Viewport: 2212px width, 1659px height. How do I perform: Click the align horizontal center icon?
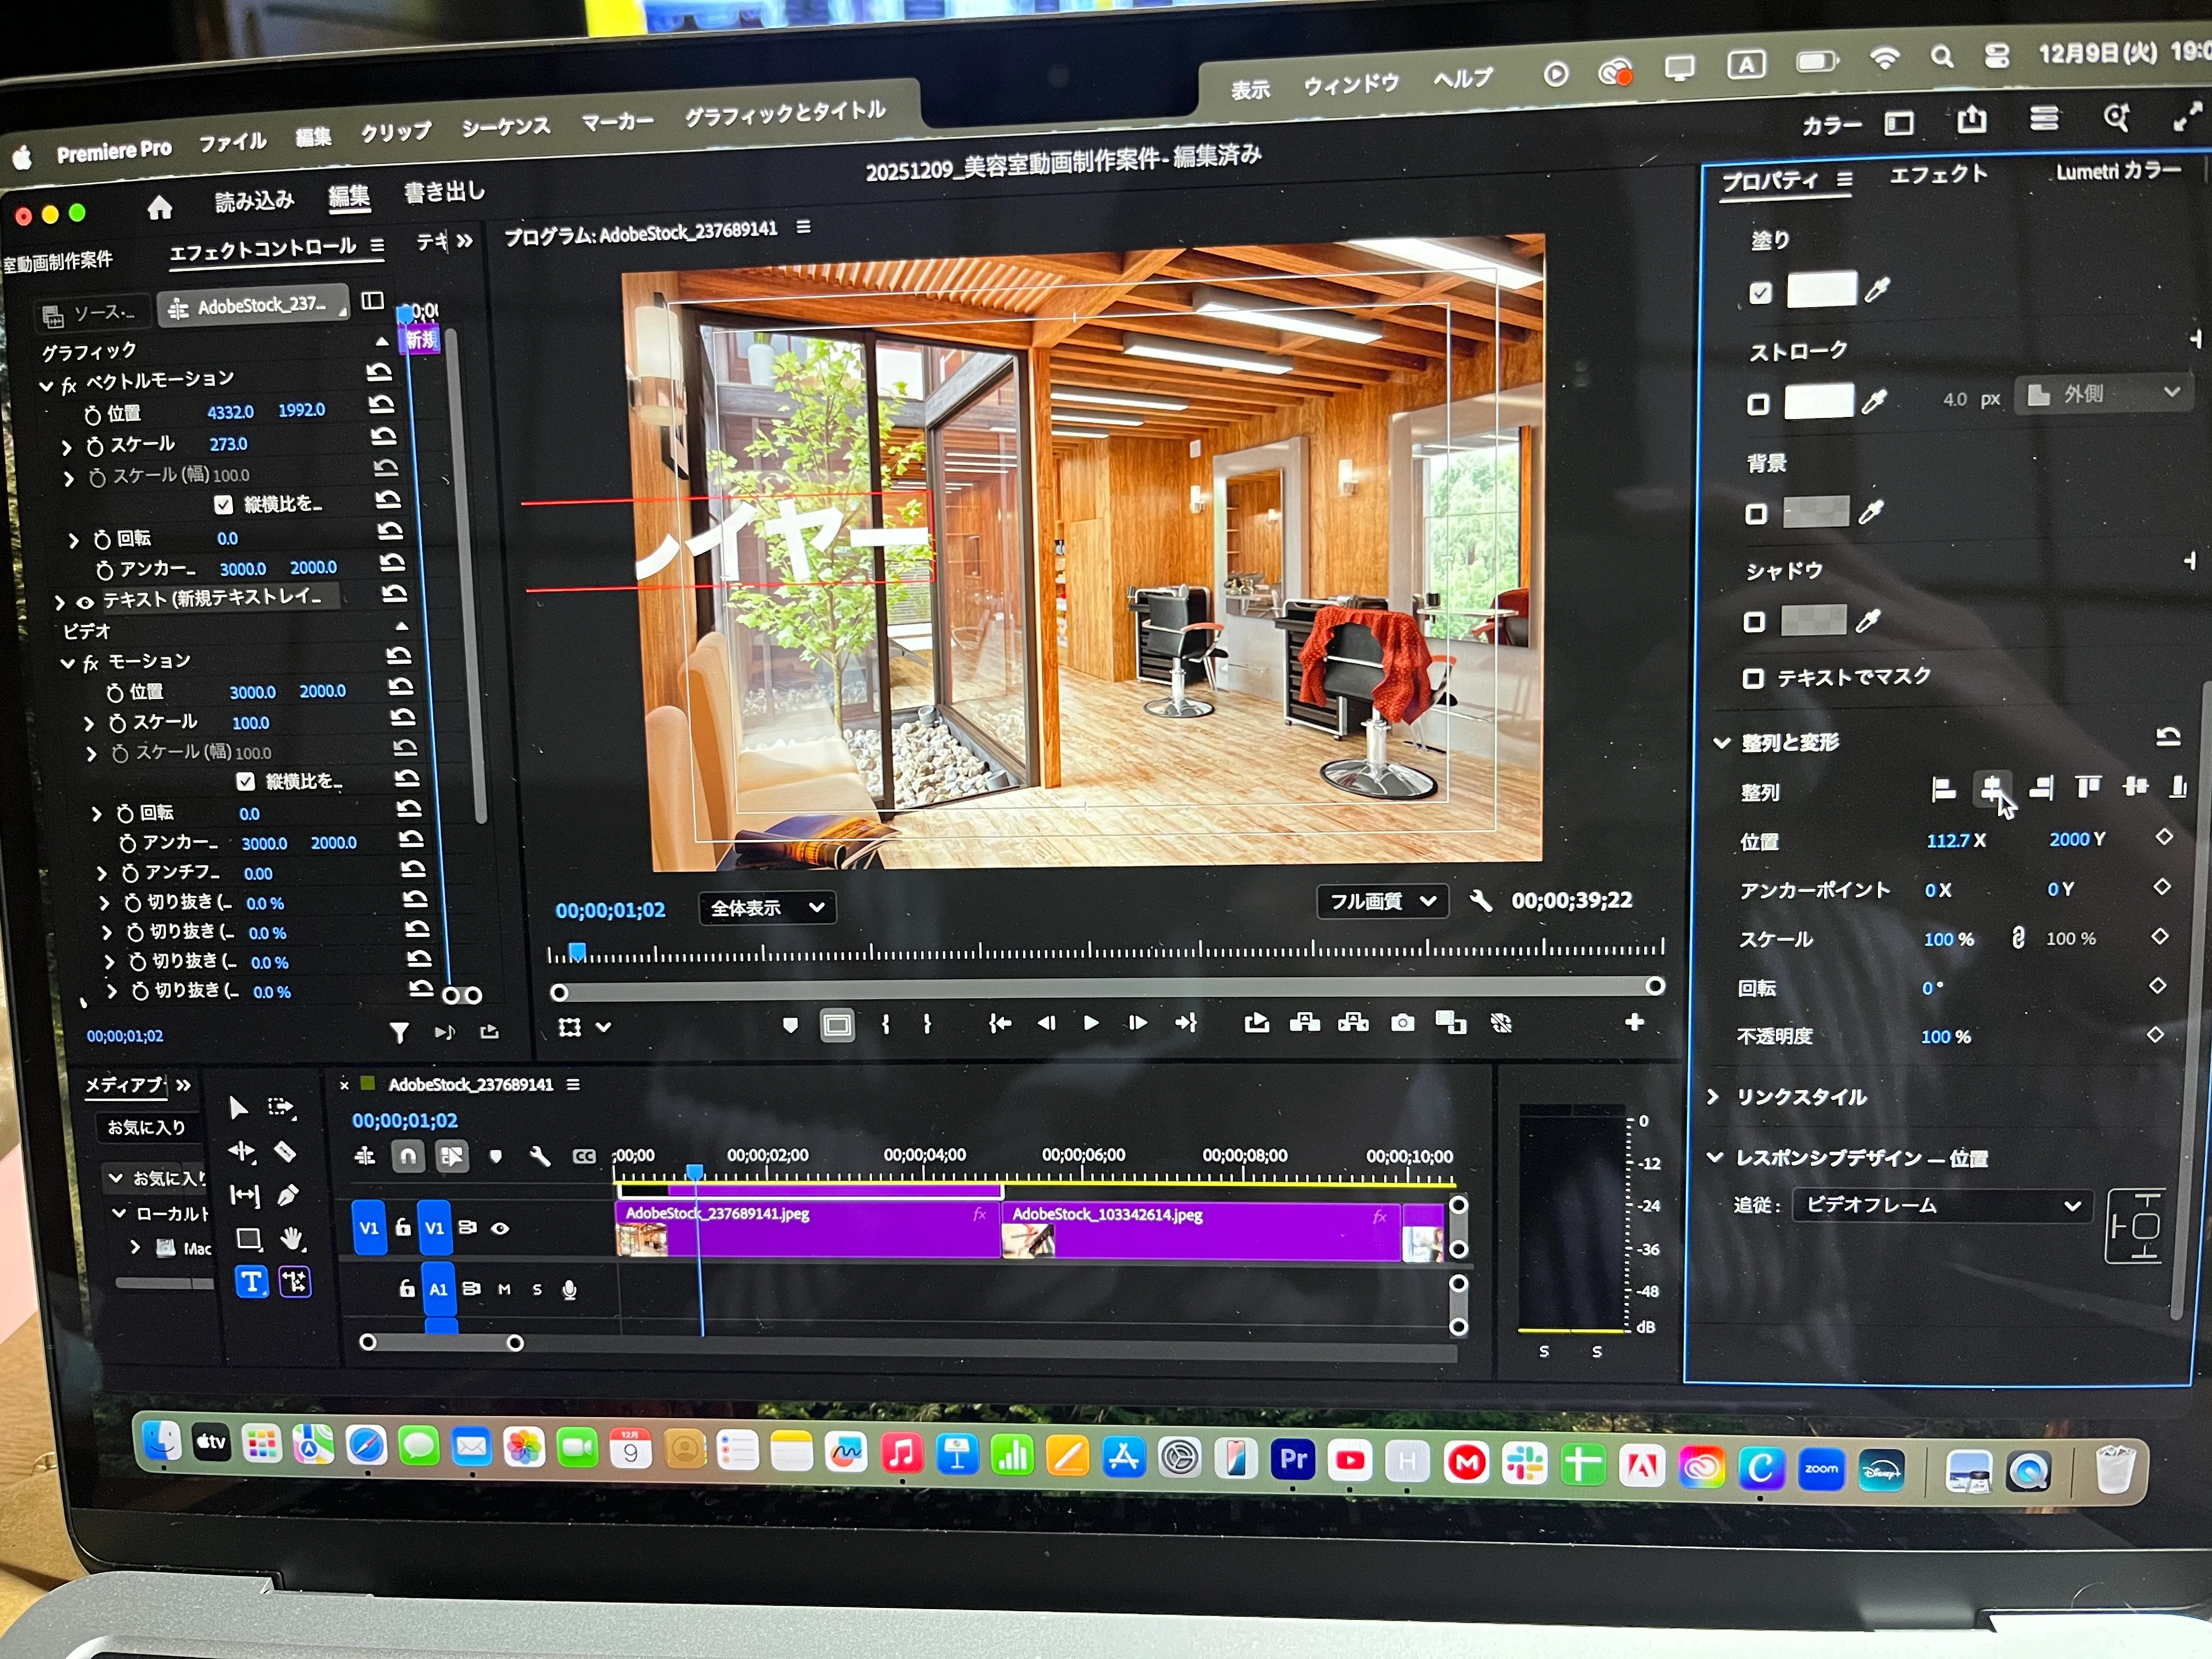1992,789
